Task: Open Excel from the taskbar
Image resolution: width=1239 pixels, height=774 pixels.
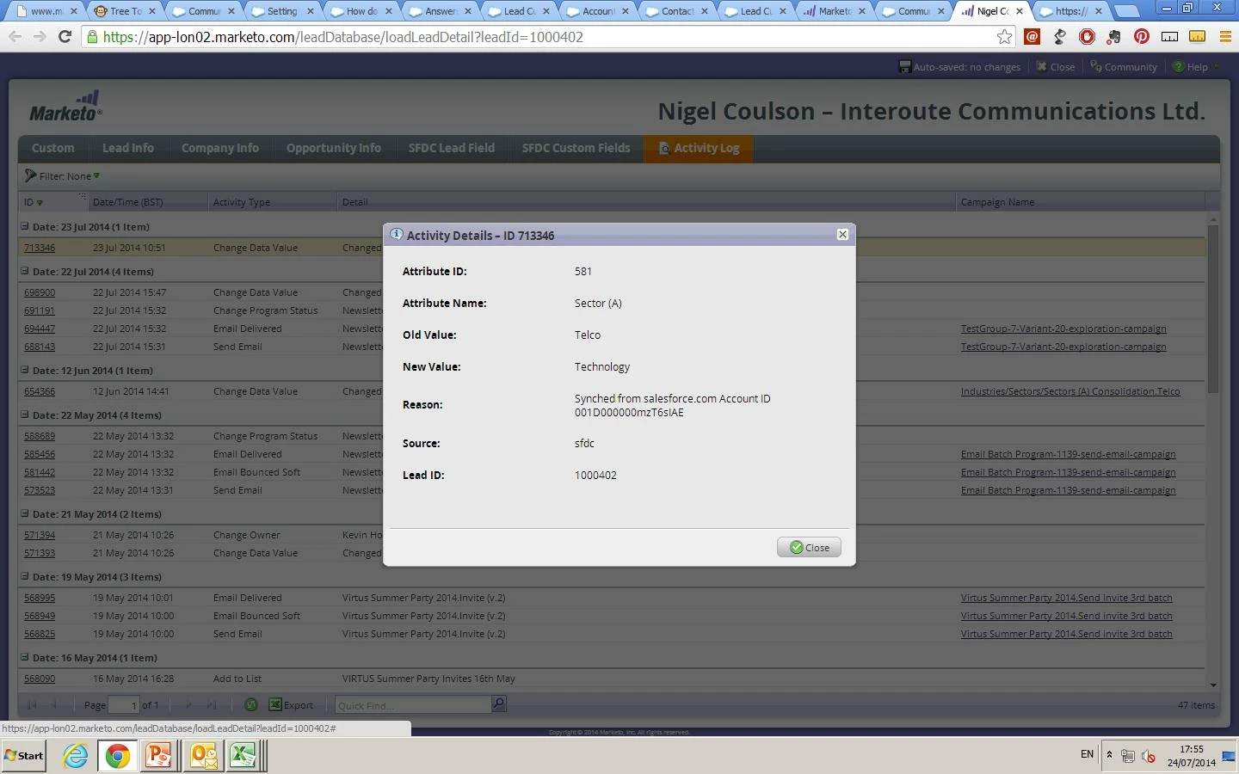Action: pyautogui.click(x=243, y=756)
